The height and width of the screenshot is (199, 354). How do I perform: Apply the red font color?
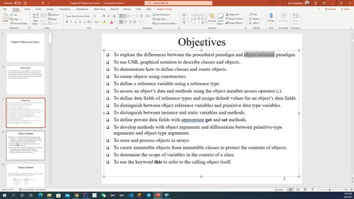[112, 22]
